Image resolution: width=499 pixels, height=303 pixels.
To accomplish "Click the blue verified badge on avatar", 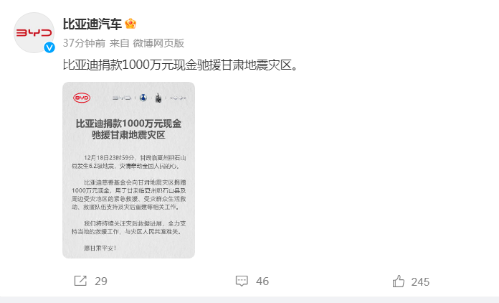I will [49, 47].
